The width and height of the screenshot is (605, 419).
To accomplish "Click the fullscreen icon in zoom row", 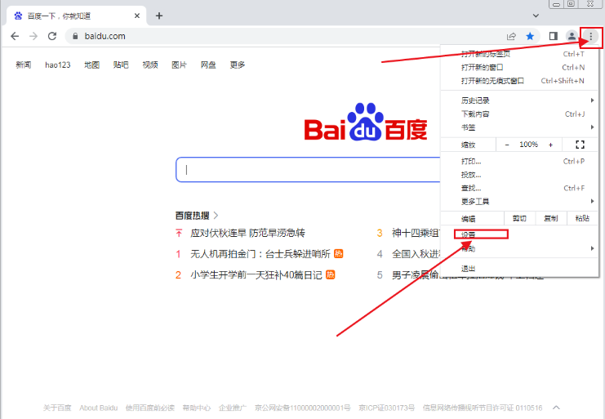I will [x=580, y=145].
